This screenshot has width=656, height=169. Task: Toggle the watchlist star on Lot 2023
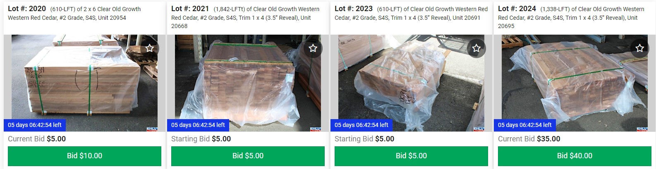coord(476,48)
